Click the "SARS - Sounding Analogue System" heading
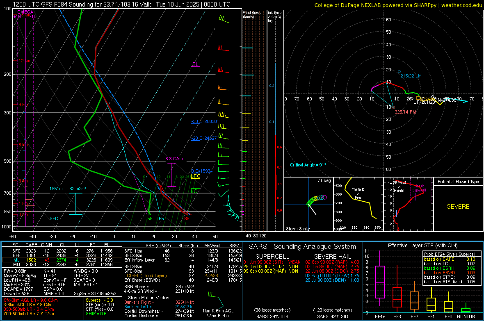Image resolution: width=484 pixels, height=321 pixels. (303, 247)
